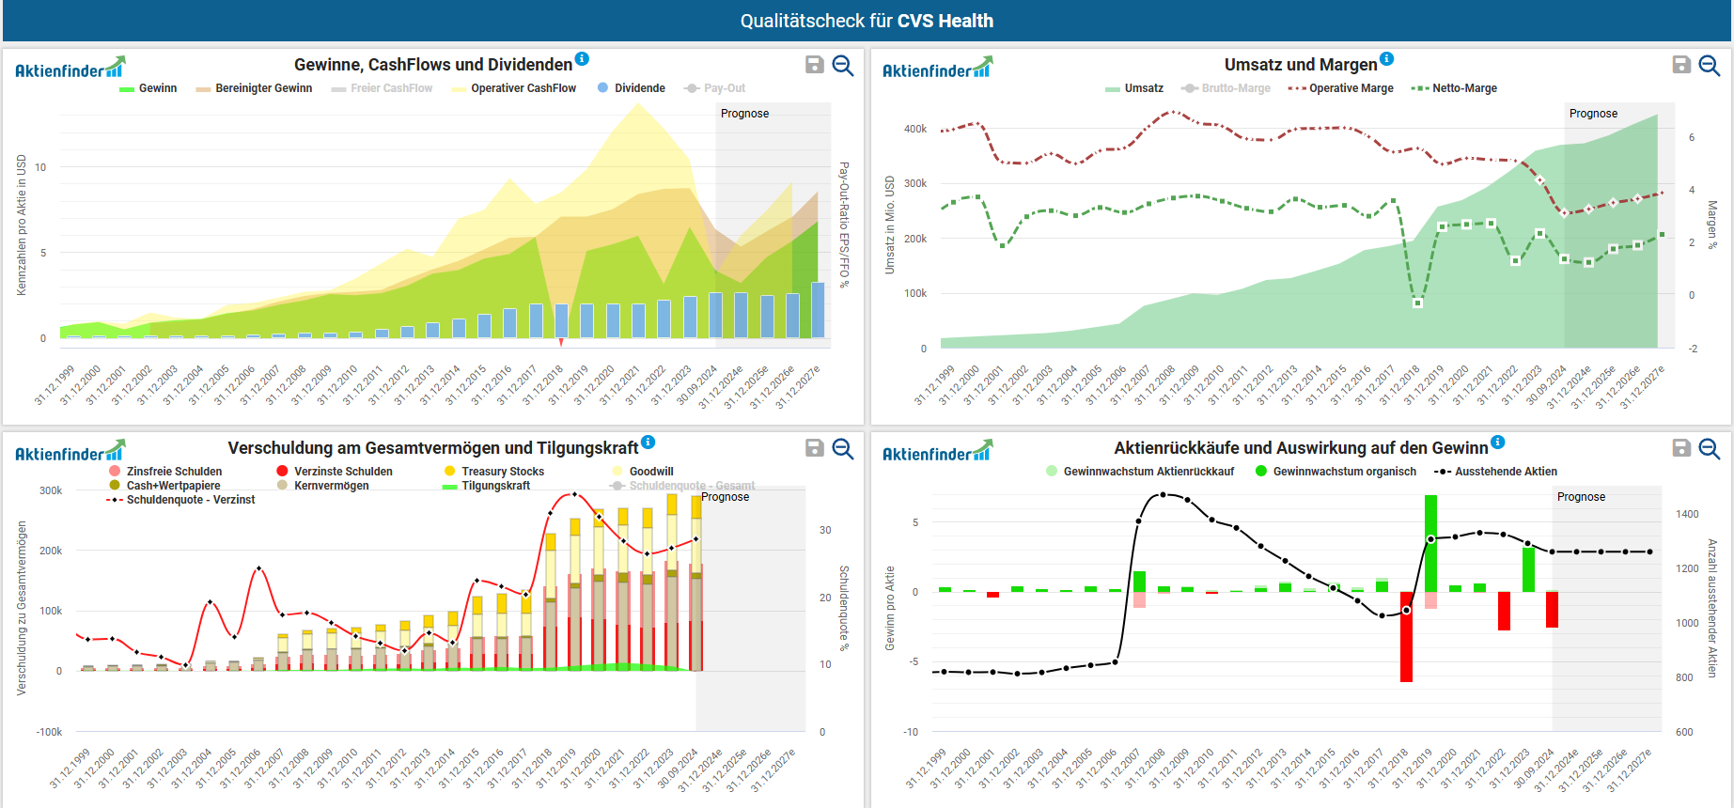Click magnifier icon on Aktienrückkäufe chart
Screen dimensions: 1734x808
pyautogui.click(x=1710, y=448)
